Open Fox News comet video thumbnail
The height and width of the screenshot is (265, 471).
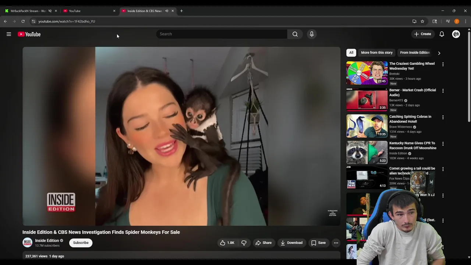click(x=367, y=178)
